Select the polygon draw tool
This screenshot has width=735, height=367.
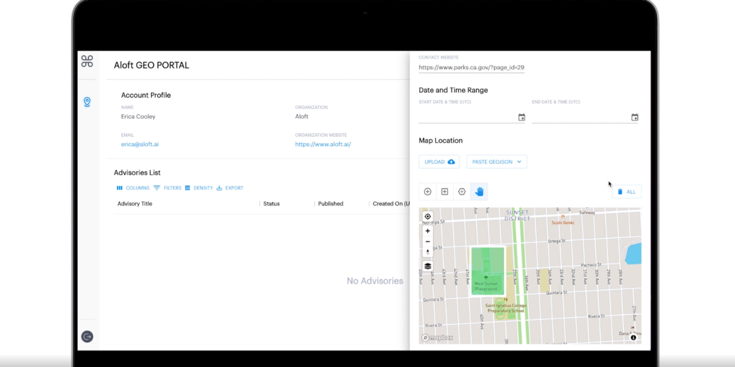click(x=462, y=191)
